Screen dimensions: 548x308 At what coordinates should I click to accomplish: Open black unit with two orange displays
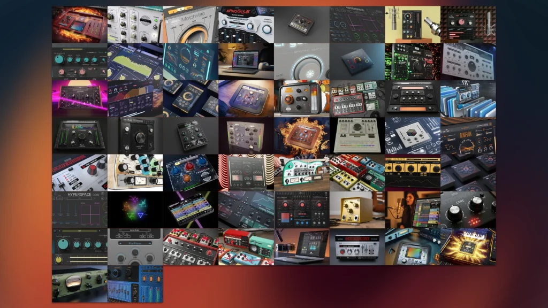click(x=413, y=98)
